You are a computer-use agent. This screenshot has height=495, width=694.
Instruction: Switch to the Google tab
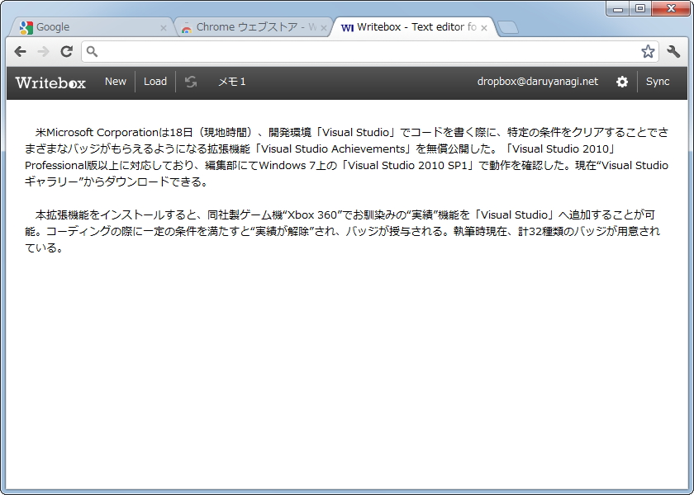pos(91,27)
